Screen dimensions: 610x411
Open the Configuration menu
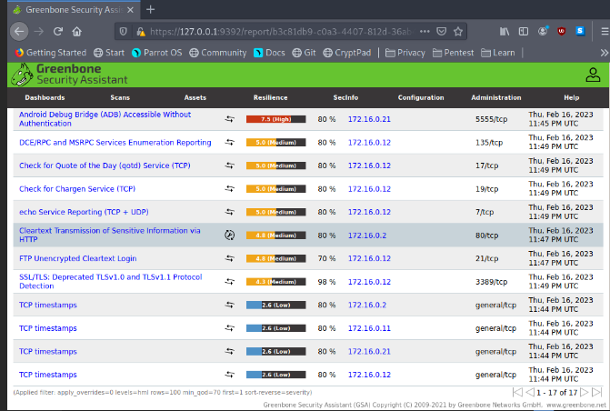(x=420, y=97)
